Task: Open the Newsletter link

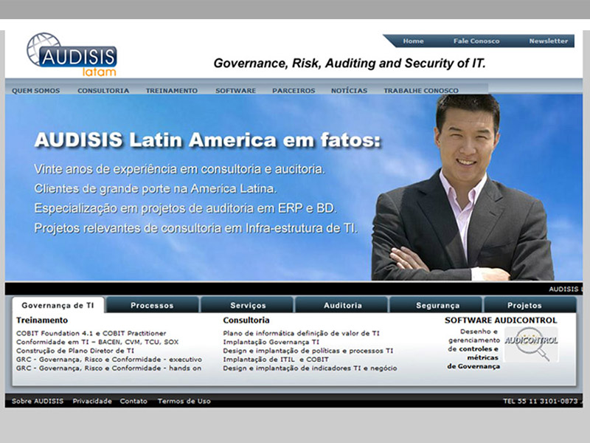Action: [x=548, y=41]
